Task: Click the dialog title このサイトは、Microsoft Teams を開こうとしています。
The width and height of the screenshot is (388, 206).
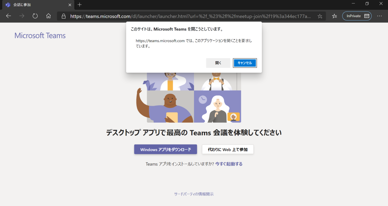Action: (x=177, y=29)
